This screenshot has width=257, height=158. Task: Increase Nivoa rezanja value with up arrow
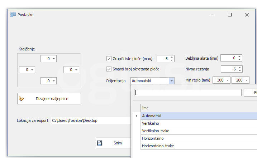[x=240, y=67]
